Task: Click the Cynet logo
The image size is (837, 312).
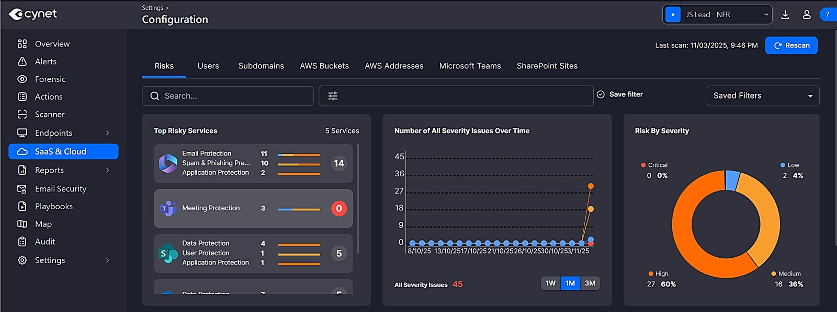Action: click(32, 14)
